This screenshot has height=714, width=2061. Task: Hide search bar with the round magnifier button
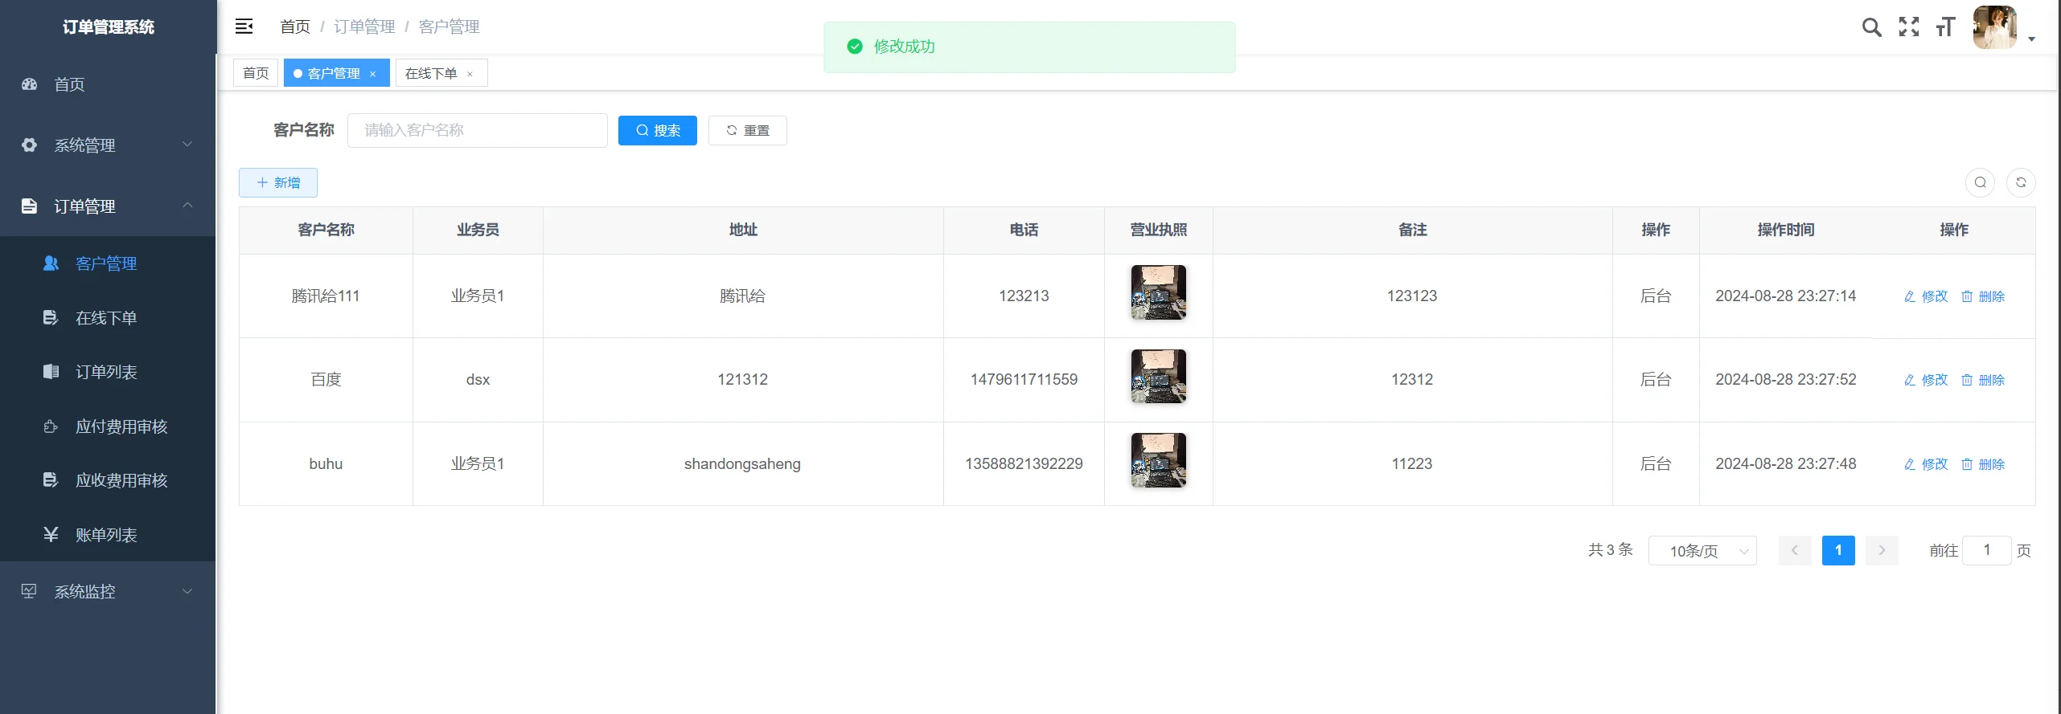(1980, 182)
